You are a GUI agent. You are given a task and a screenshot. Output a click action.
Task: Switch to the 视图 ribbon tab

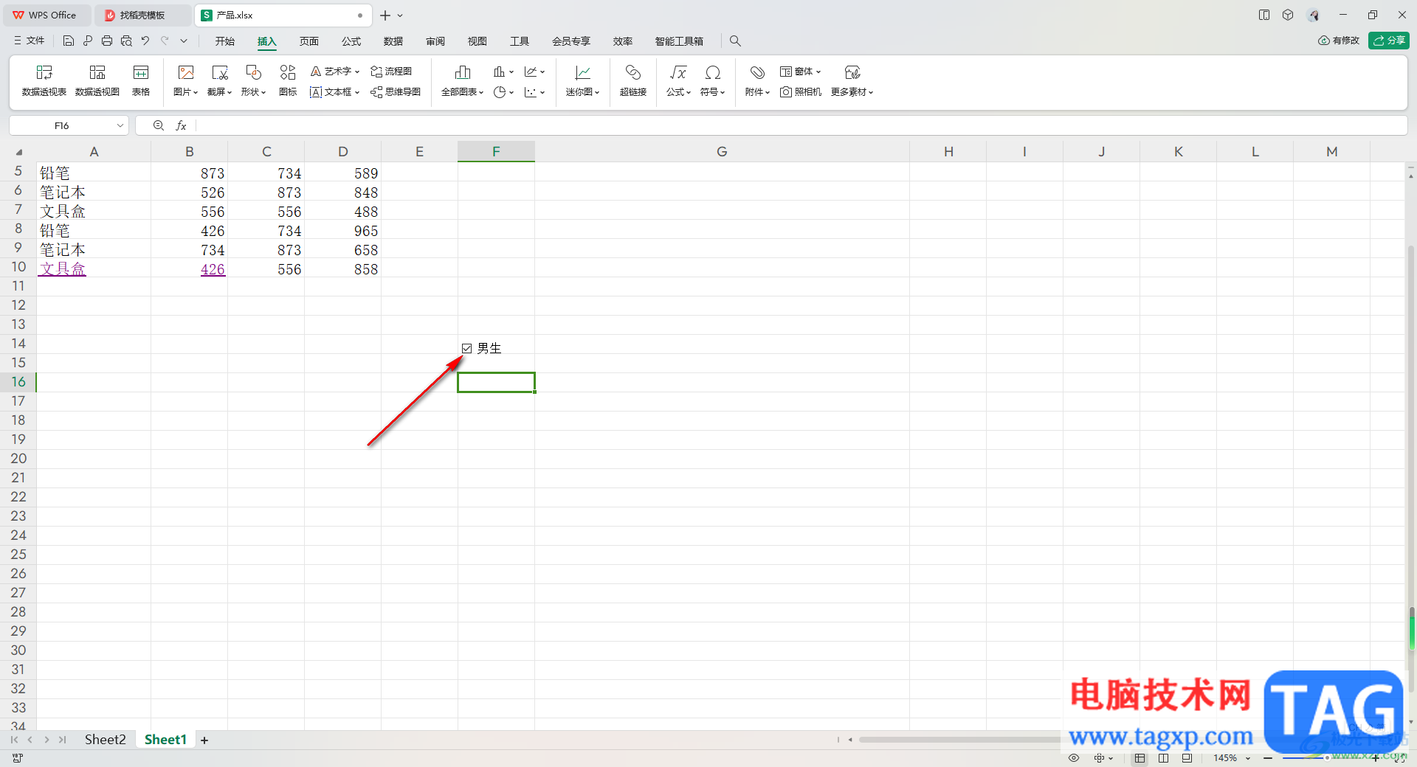(x=477, y=41)
